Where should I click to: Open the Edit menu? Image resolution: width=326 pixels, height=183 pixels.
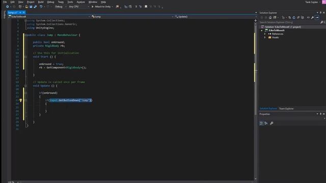pos(12,2)
